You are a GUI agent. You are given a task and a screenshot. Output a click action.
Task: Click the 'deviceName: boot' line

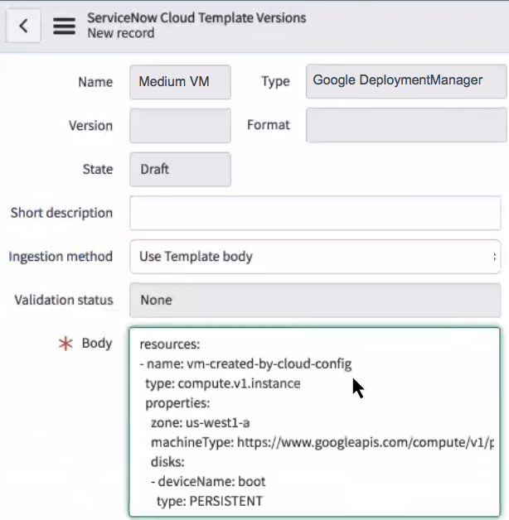coord(208,482)
